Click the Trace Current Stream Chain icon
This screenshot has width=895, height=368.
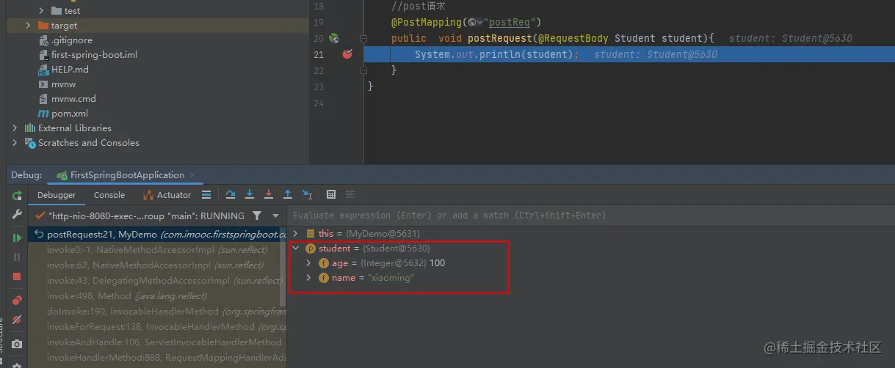(x=350, y=195)
